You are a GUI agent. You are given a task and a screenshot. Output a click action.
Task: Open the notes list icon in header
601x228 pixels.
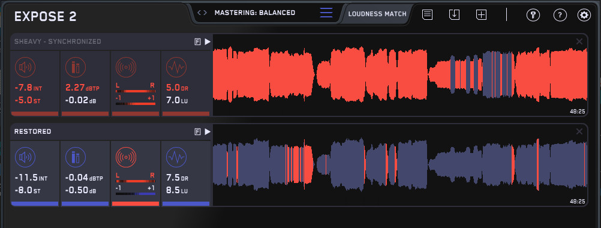[x=428, y=15]
